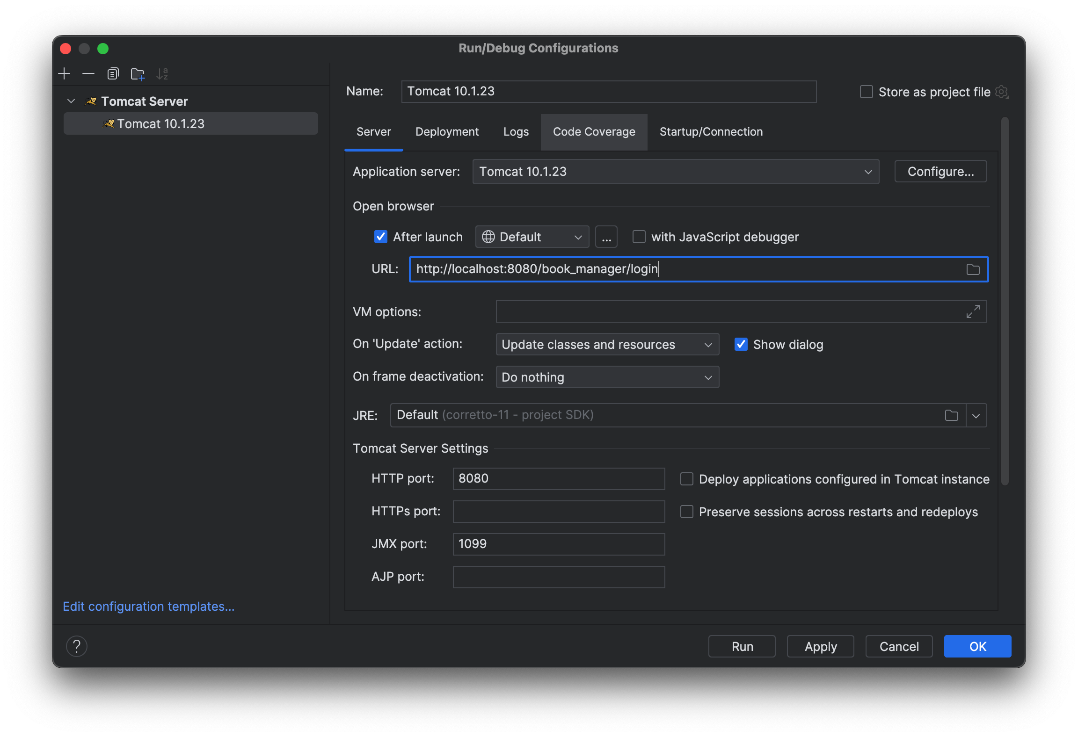Viewport: 1078px width, 737px height.
Task: Open the Startup/Connection tab
Action: [711, 131]
